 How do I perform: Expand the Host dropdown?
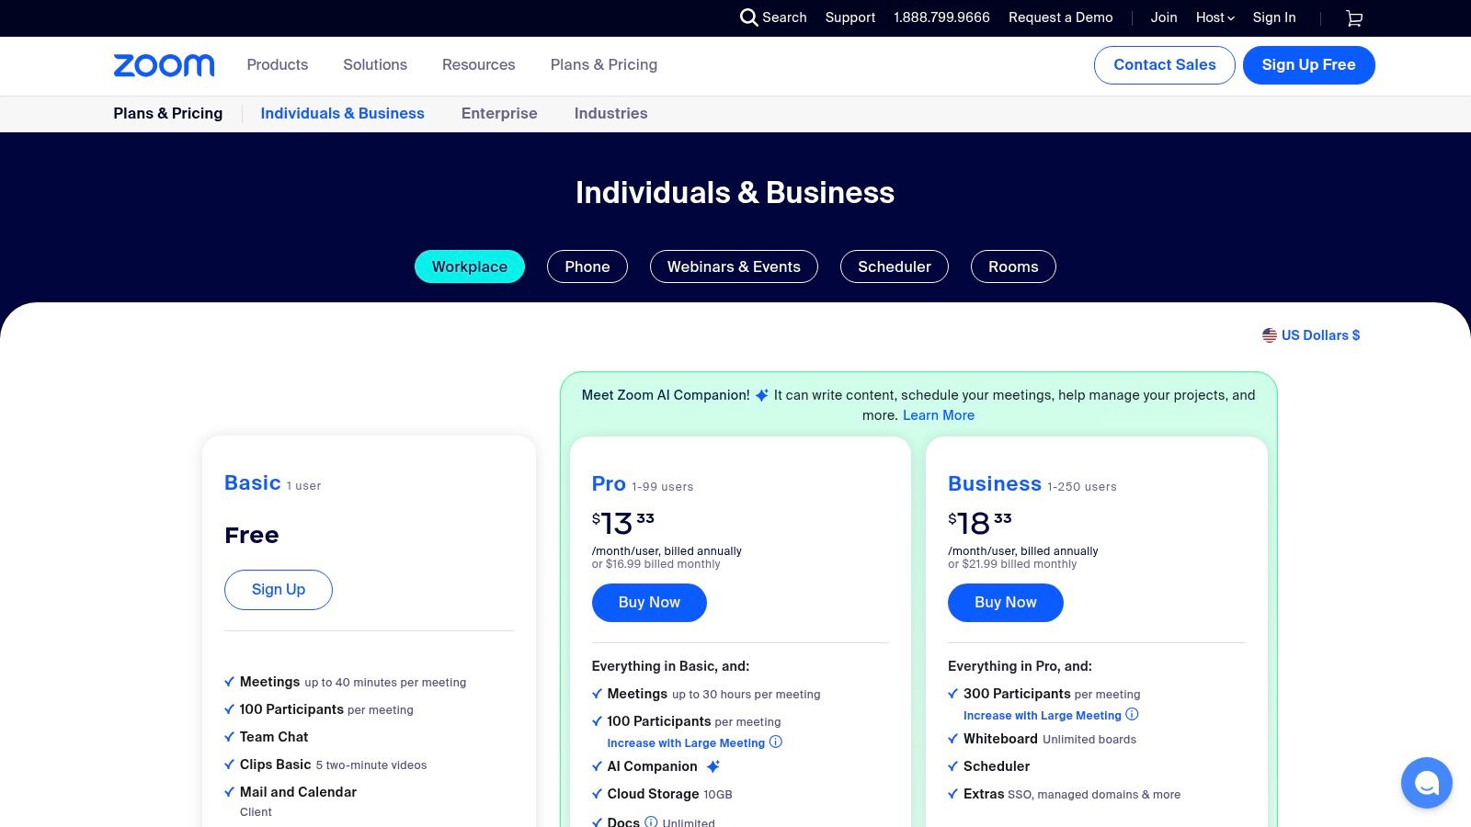(1214, 17)
